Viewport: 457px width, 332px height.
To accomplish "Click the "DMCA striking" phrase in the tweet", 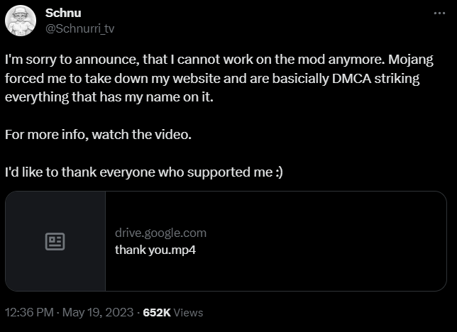I will (375, 79).
